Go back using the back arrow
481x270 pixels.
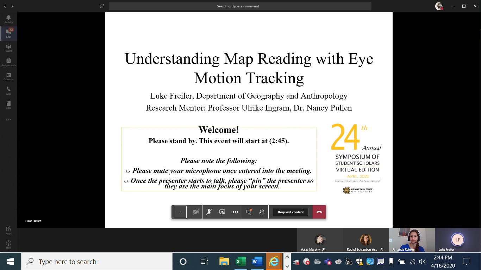(5, 6)
